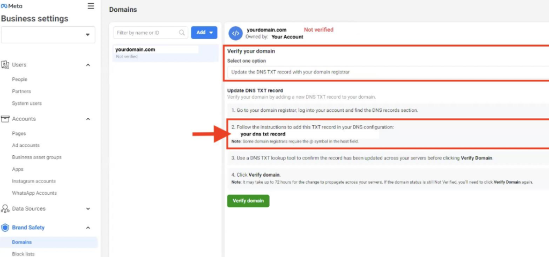This screenshot has height=257, width=549.
Task: Click the 'Update DNS TXT record' heading
Action: [x=255, y=90]
